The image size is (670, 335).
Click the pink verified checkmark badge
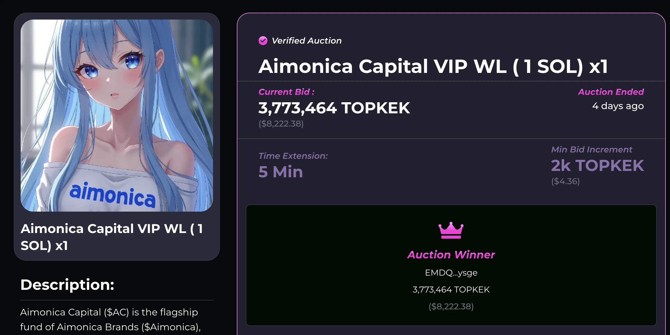263,41
